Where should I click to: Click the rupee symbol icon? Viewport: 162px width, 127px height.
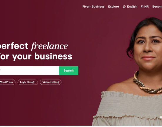(142, 6)
